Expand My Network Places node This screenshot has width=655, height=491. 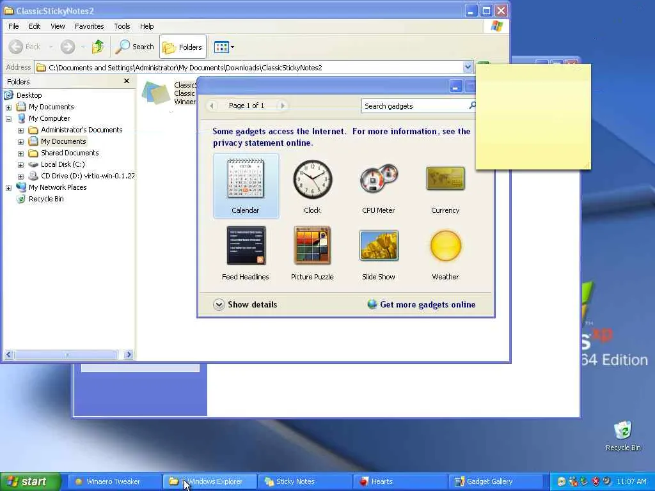click(x=8, y=189)
